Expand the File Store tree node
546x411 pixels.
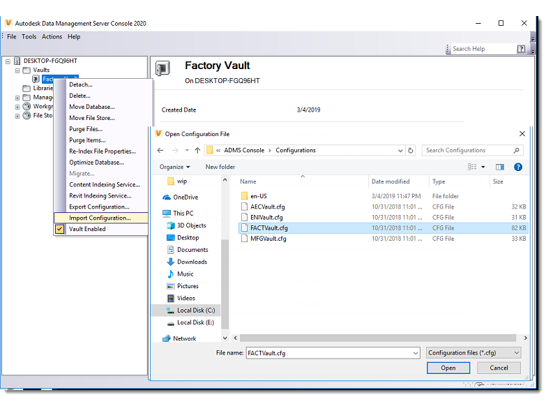pyautogui.click(x=17, y=116)
